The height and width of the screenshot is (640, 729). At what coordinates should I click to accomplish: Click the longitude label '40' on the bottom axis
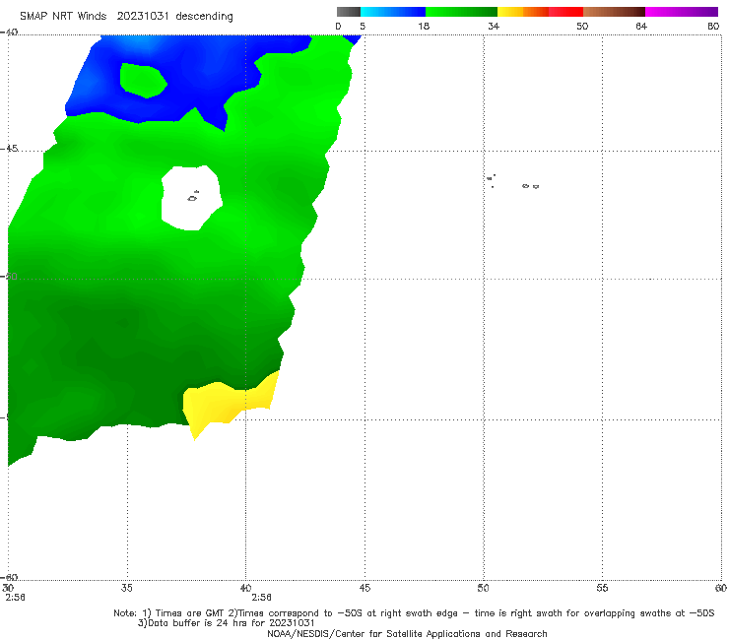pyautogui.click(x=245, y=588)
